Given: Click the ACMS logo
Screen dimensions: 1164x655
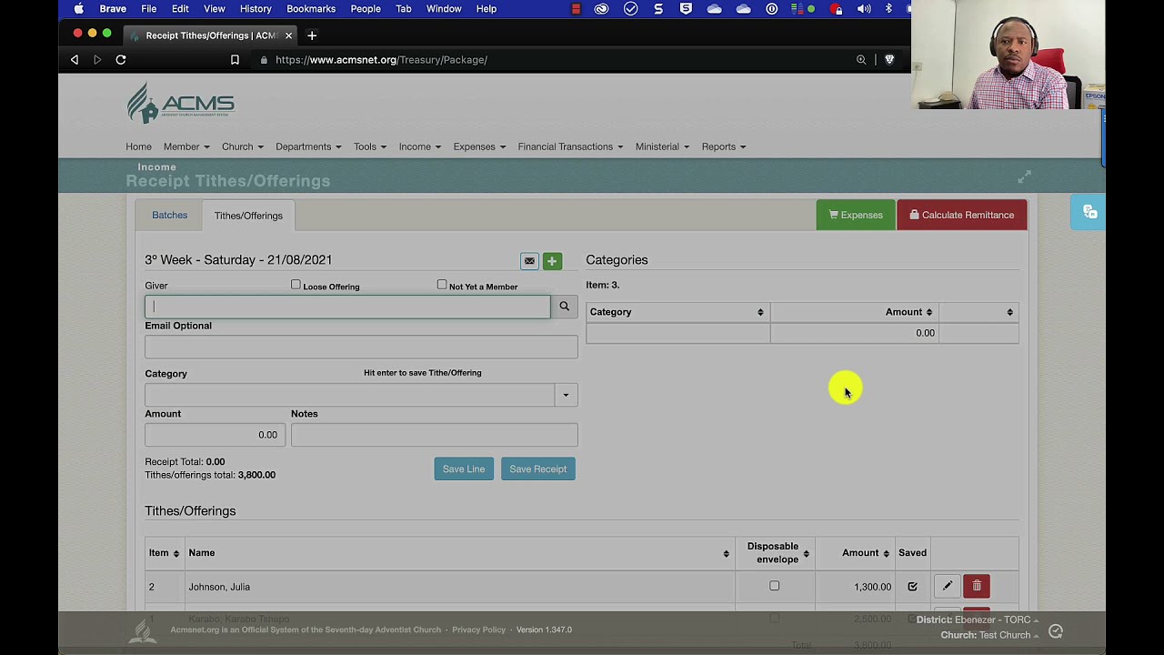Looking at the screenshot, I should click(180, 103).
